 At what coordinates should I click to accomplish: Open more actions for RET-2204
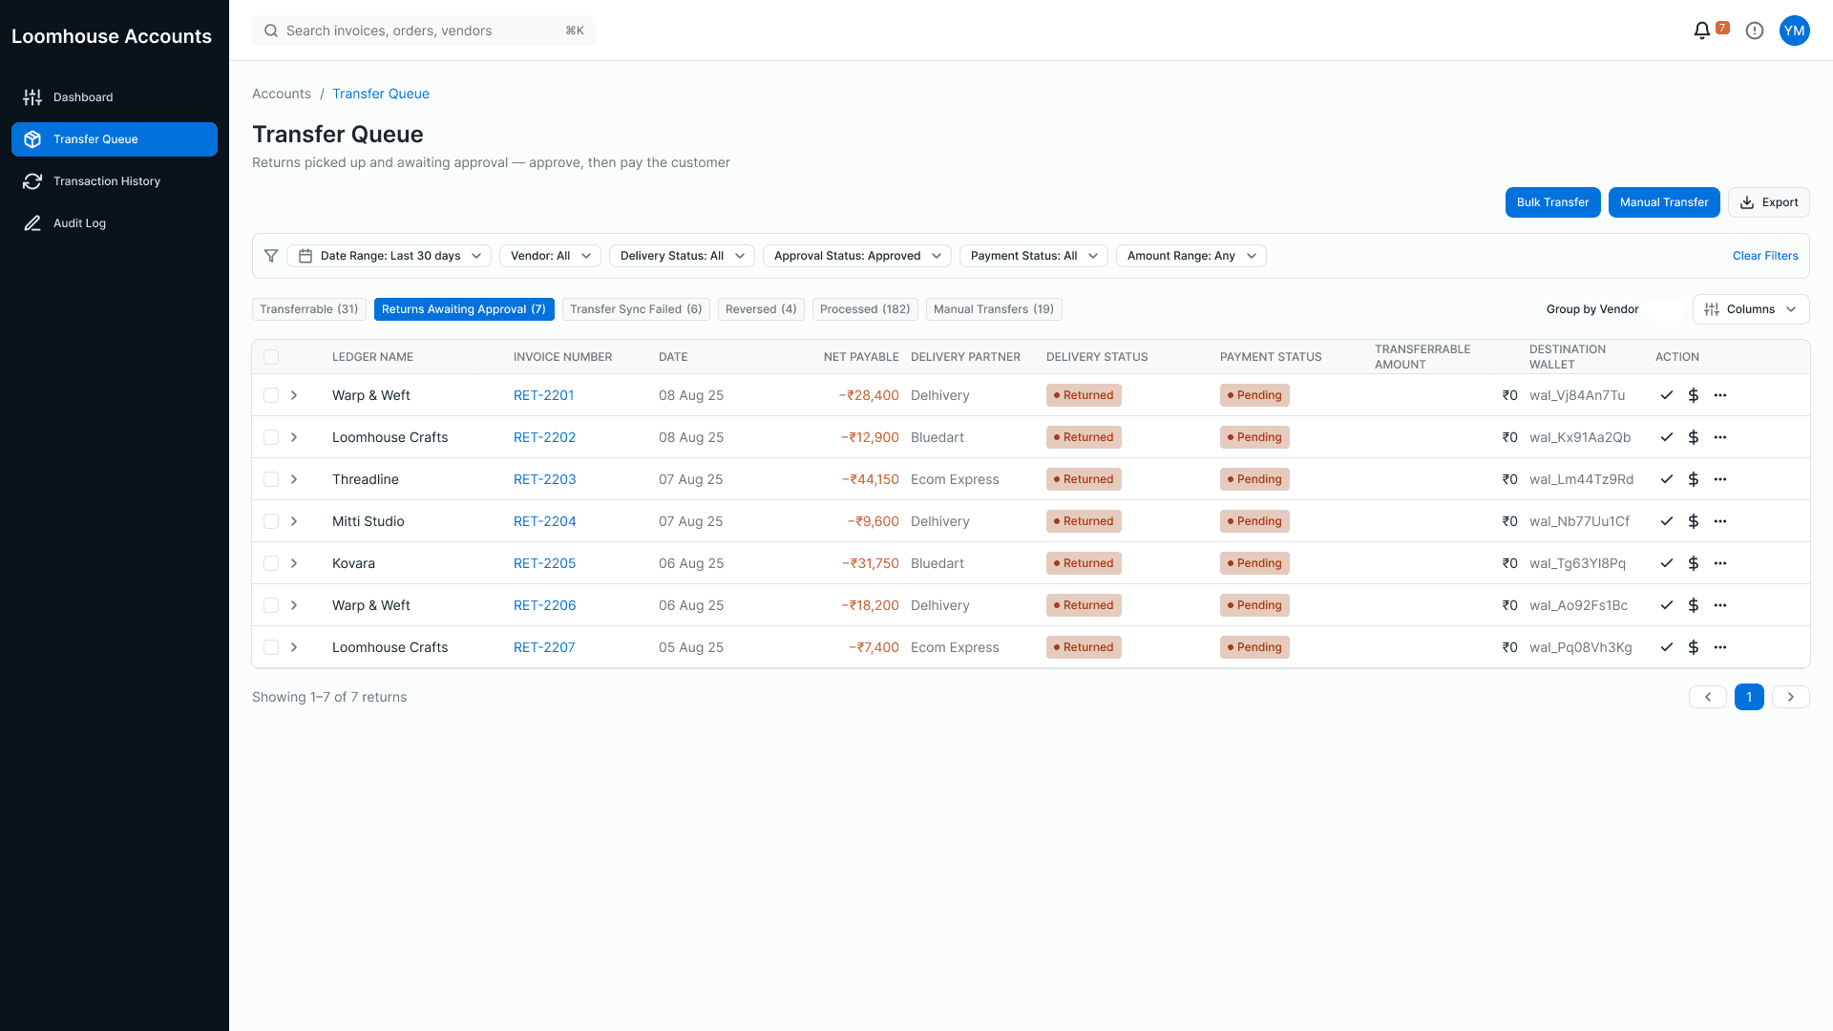coord(1720,521)
